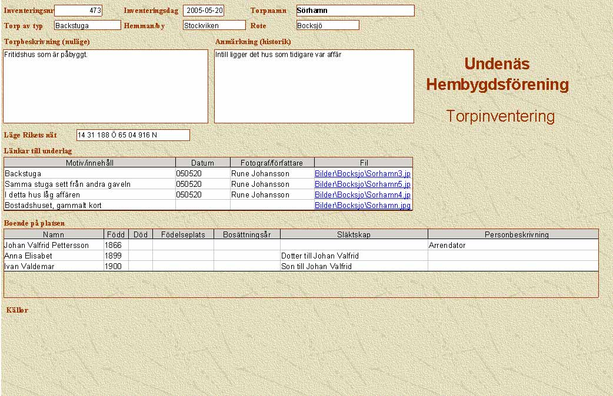Select the Anna Elisabet name cell

54,256
